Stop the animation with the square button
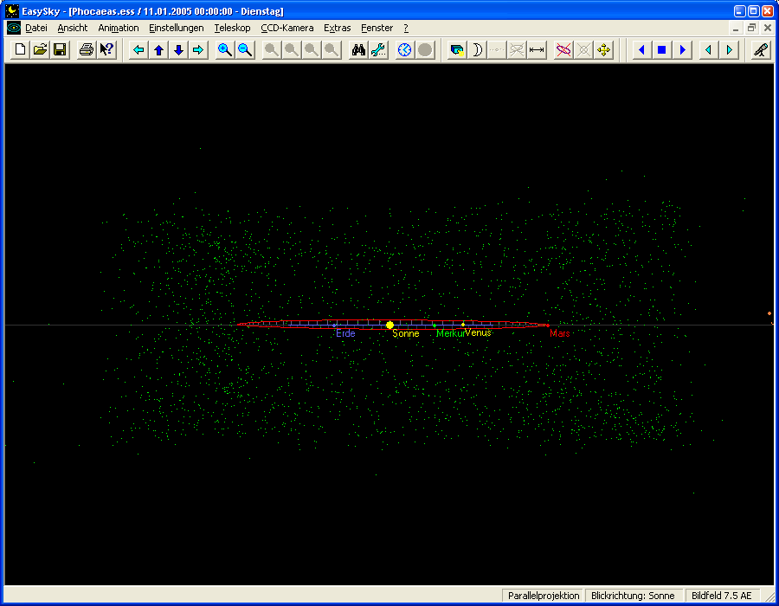 [662, 50]
